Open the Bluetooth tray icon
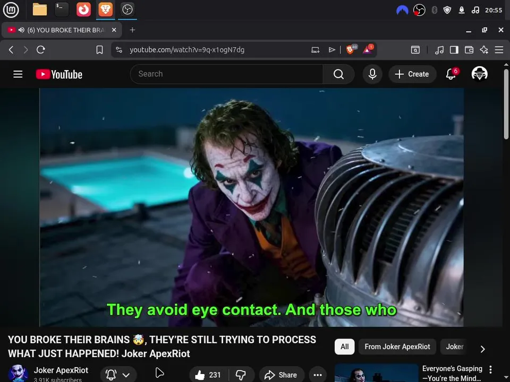Viewport: 510px width, 382px height. 434,10
